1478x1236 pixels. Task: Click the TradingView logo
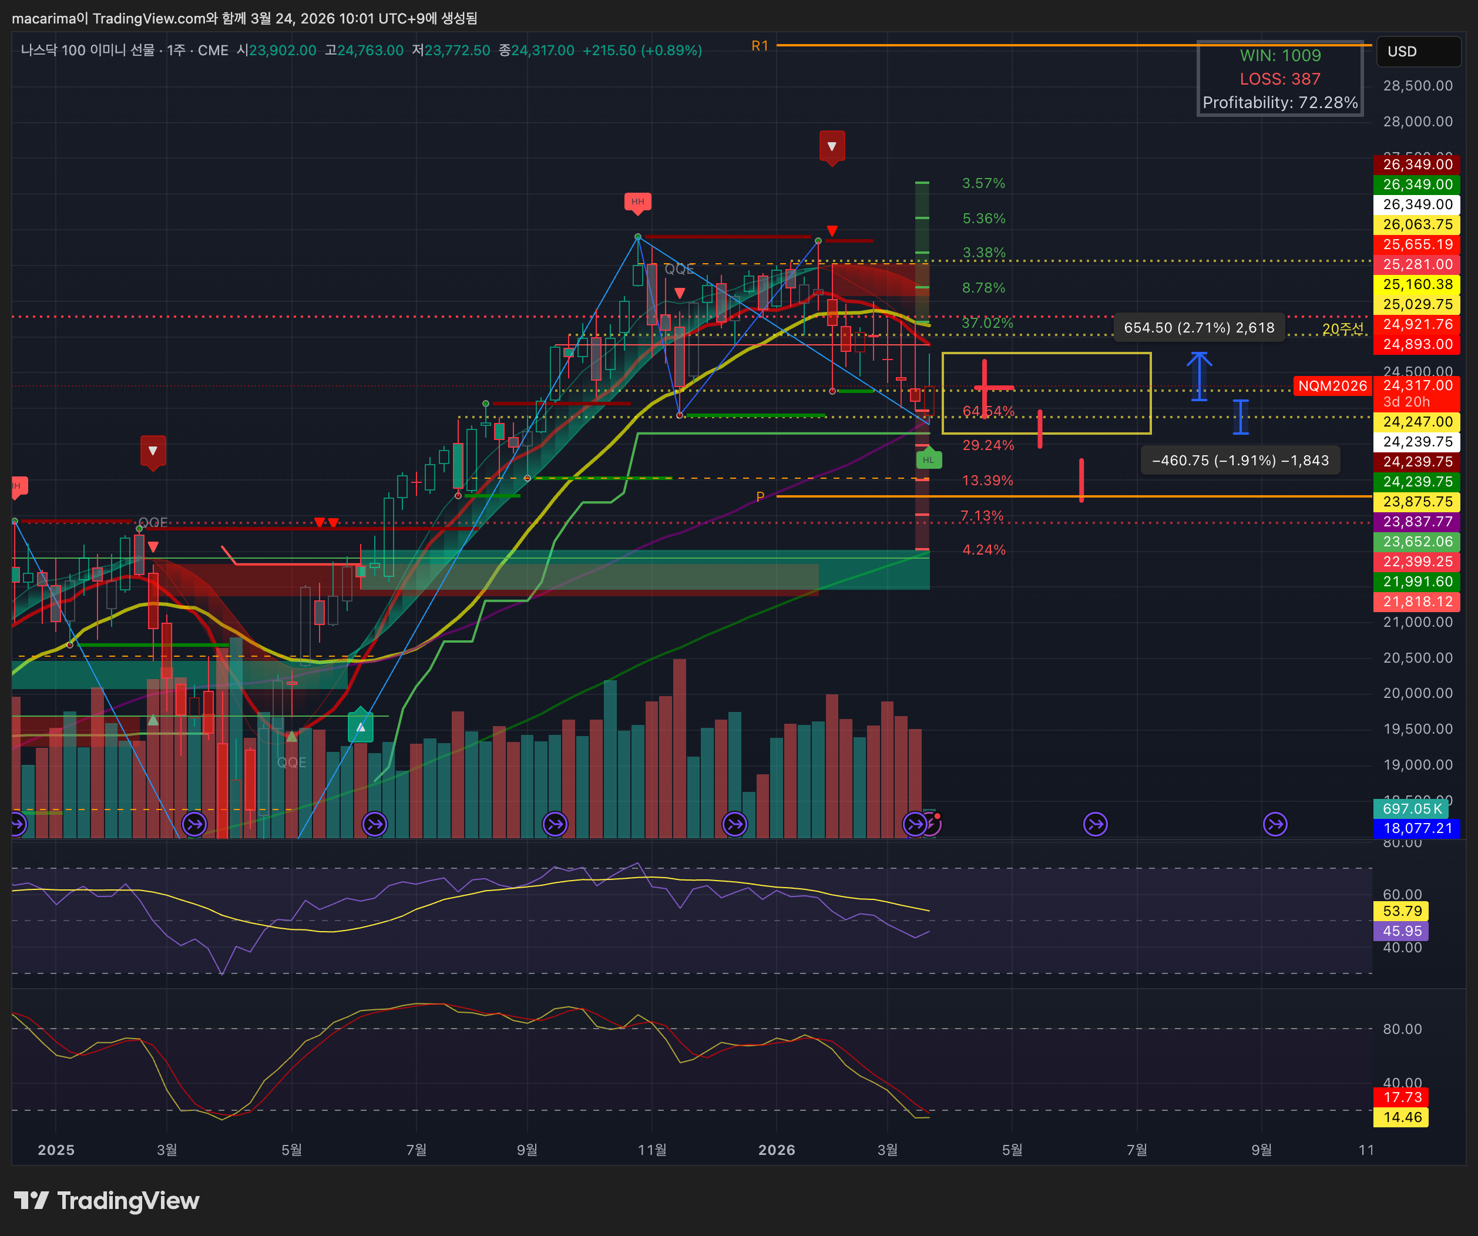pyautogui.click(x=106, y=1200)
